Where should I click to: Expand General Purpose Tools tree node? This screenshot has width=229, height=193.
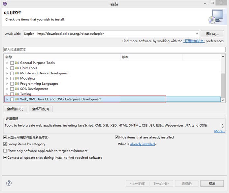[7, 63]
